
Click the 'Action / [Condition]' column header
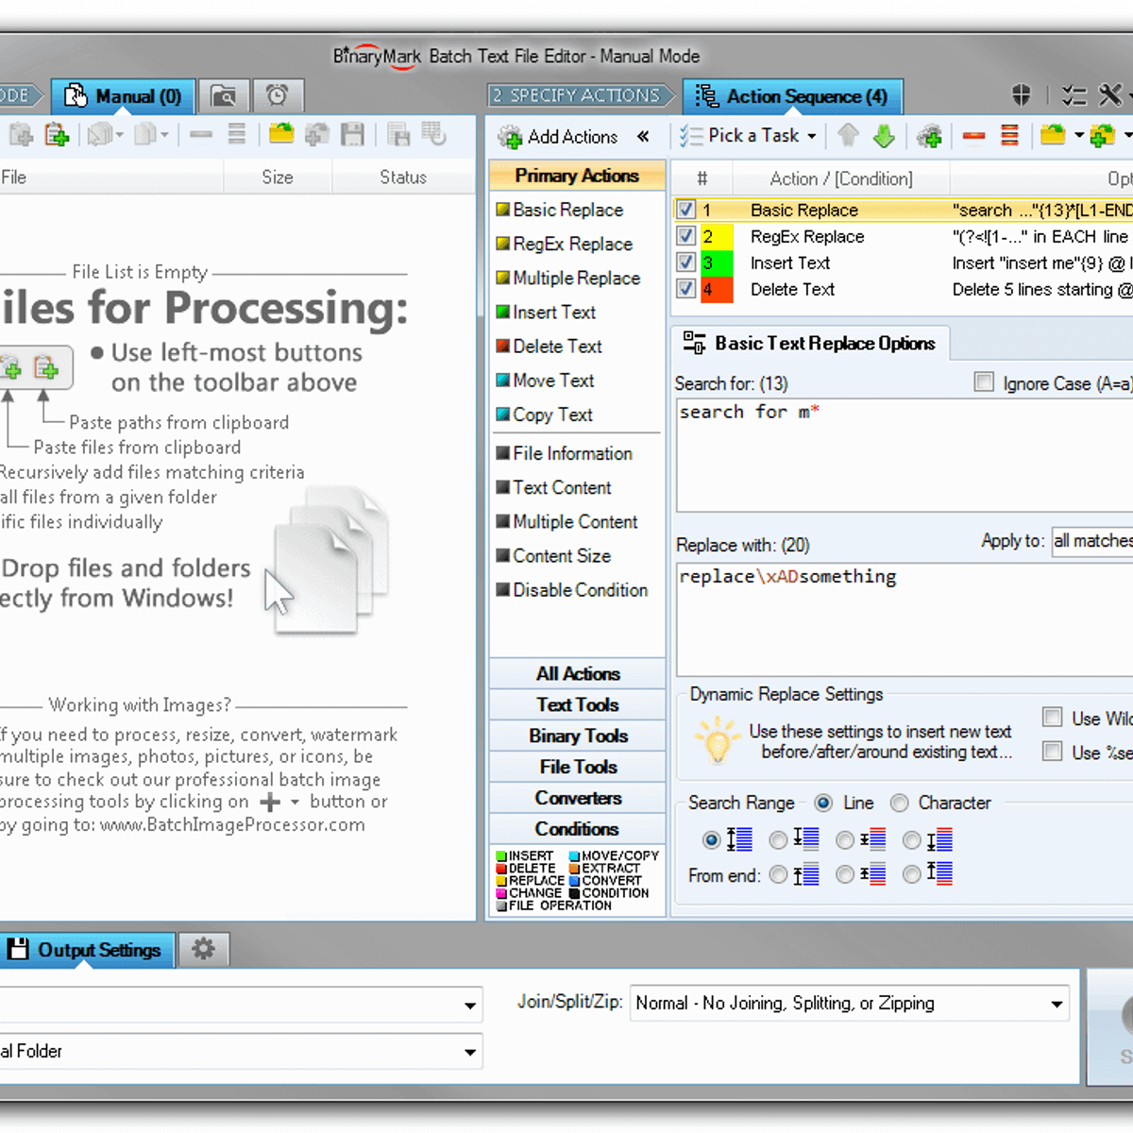pos(841,178)
